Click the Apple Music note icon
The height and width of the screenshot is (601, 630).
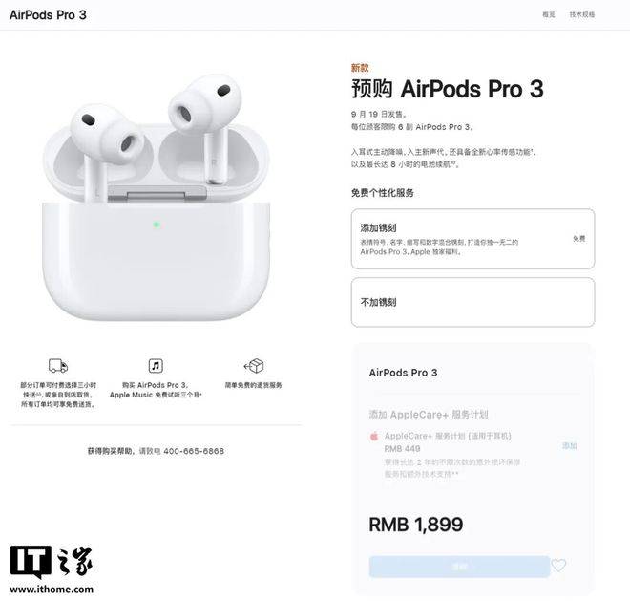coord(156,366)
